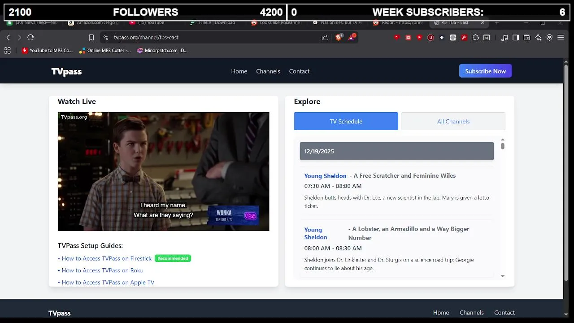Open How to Access TVPass on Firestick

click(x=107, y=258)
